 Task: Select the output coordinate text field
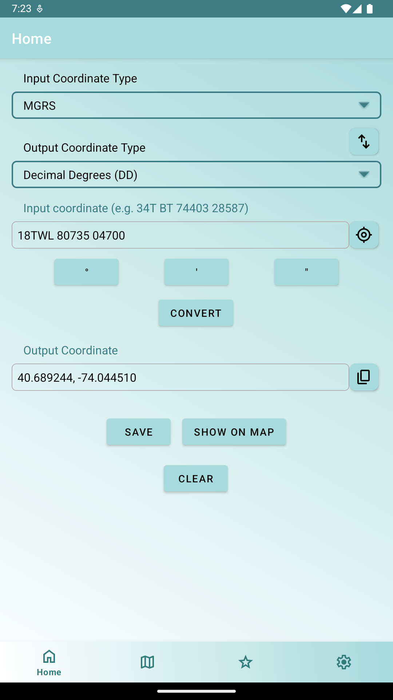click(x=180, y=377)
